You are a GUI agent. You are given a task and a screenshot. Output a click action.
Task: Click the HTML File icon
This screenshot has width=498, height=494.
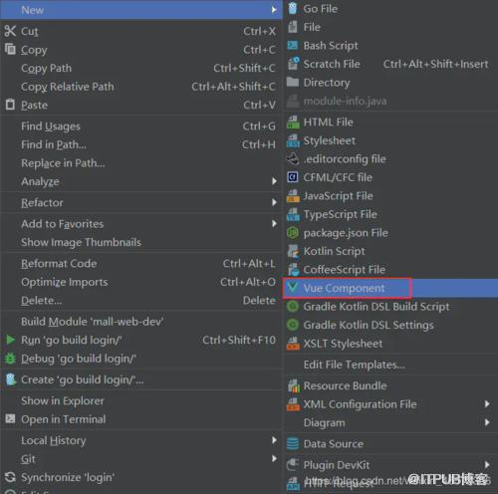(x=293, y=123)
